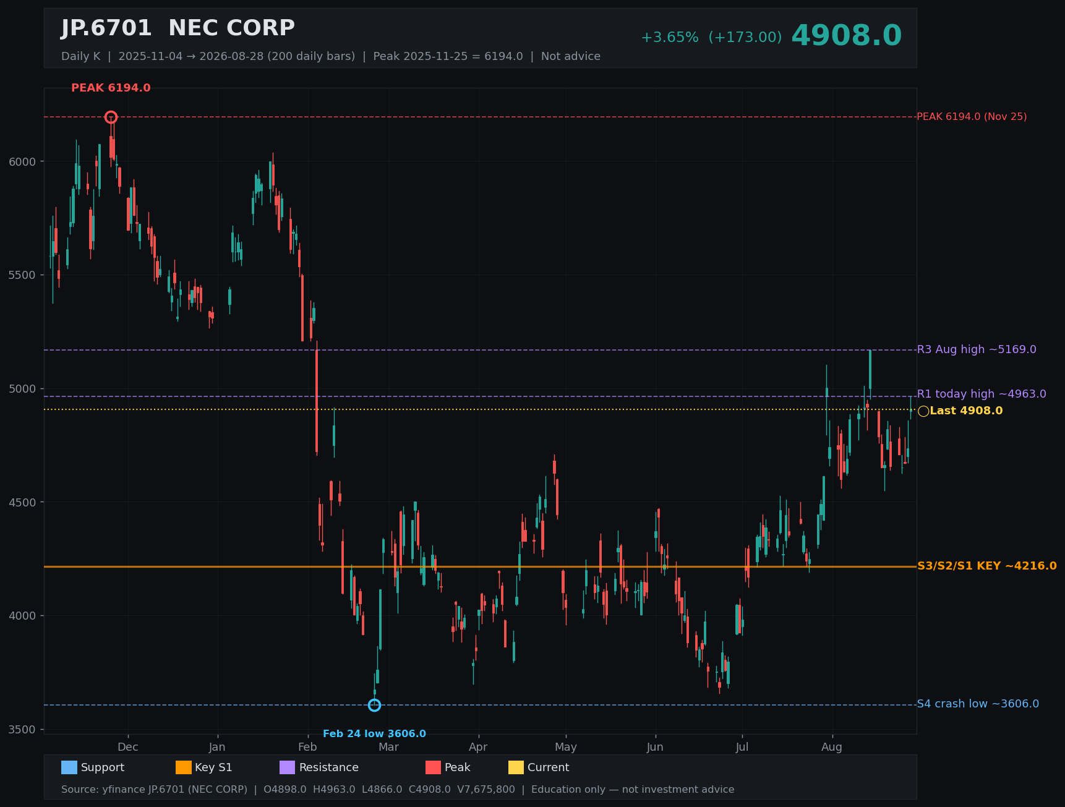
Task: Click "Source: yfinance JP.6701 (NEC CORP)" in the footer
Action: coord(154,790)
